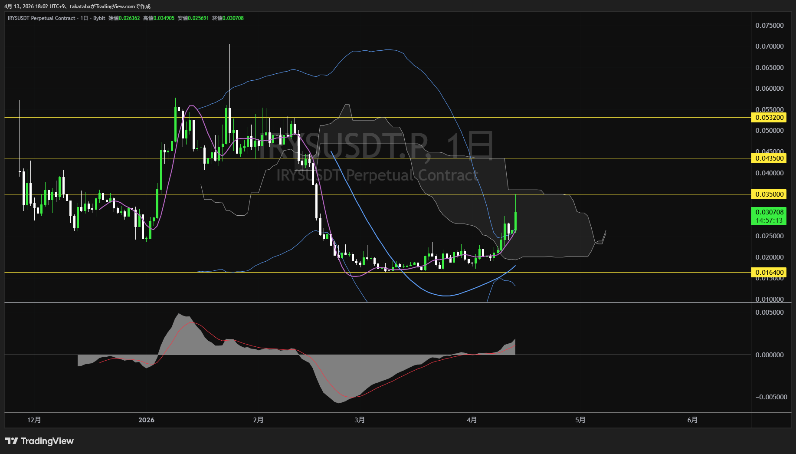Select the 6月 label on time axis
Image resolution: width=796 pixels, height=454 pixels.
coord(693,420)
